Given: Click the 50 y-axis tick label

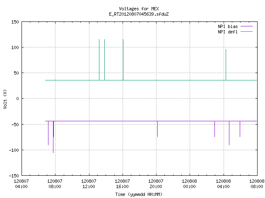Looking at the screenshot, I should tap(16, 73).
